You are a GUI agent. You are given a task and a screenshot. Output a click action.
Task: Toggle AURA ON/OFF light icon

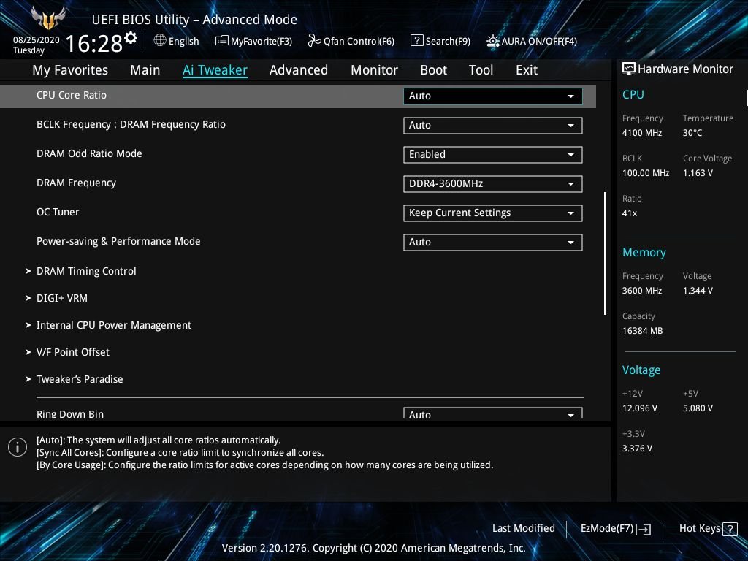point(493,41)
